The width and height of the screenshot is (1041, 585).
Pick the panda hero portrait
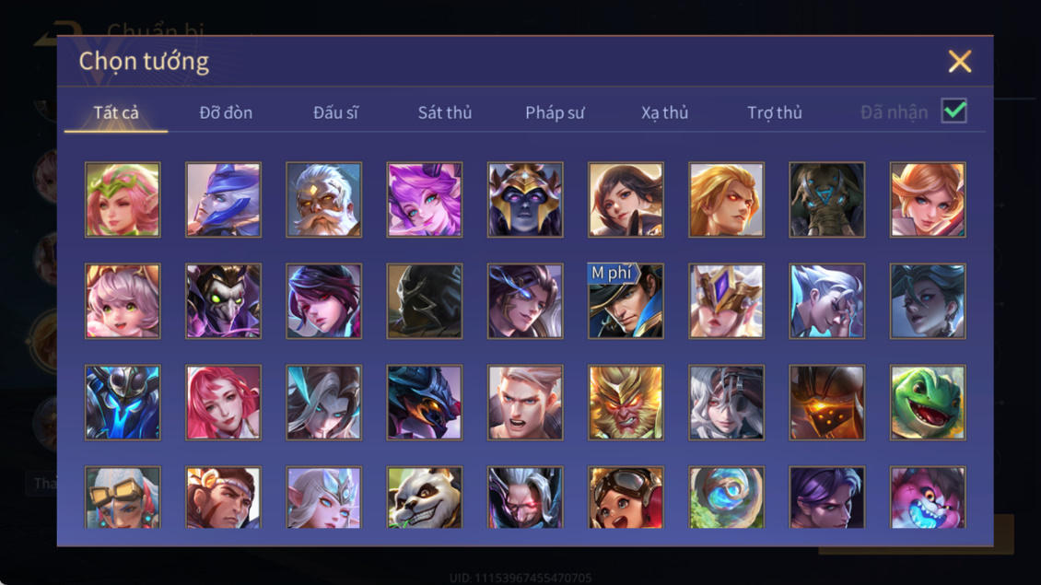425,497
